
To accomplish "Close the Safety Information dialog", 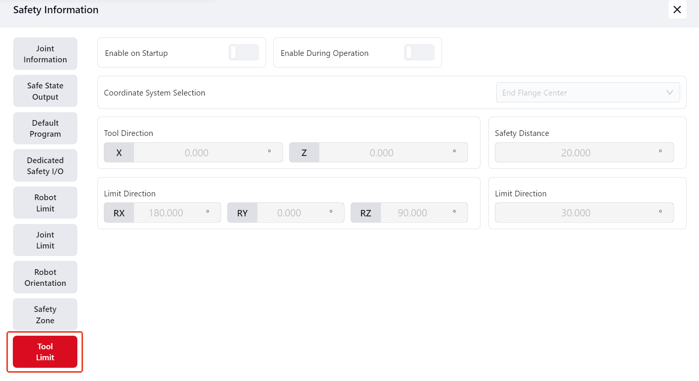I will tap(677, 9).
